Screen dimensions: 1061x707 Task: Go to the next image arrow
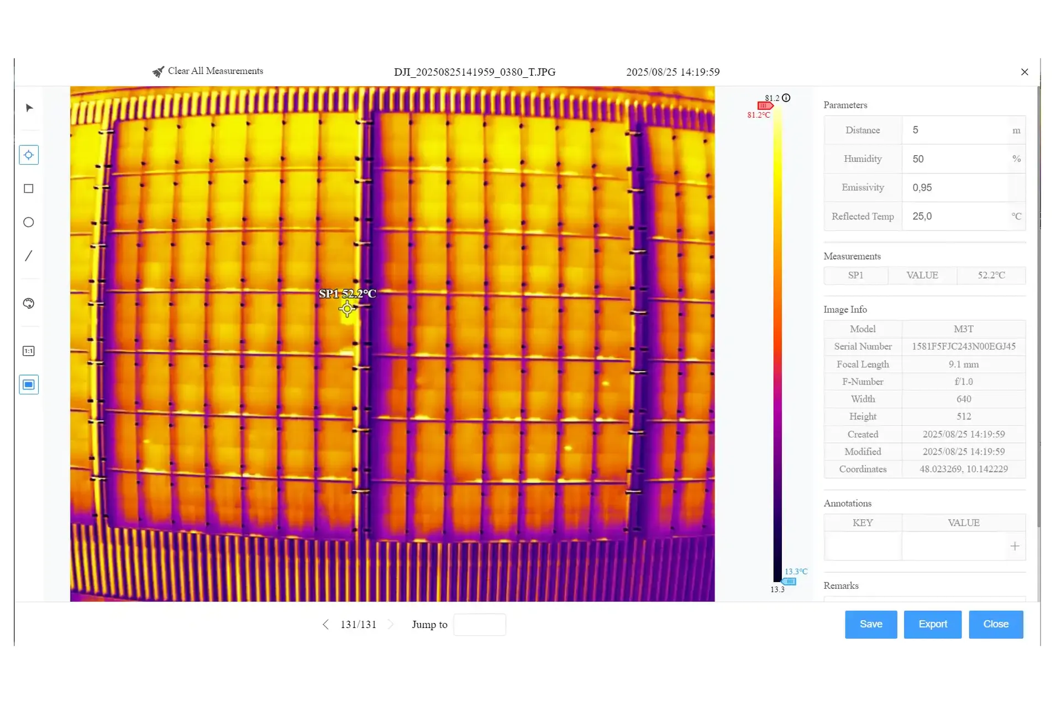point(391,624)
